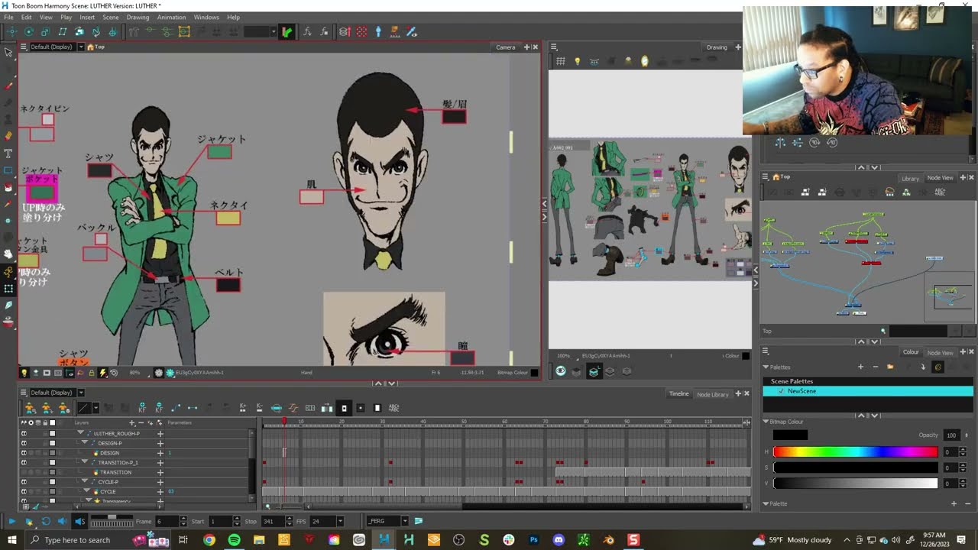
Task: Click the Add Keyframe KF+ icon in timeline
Action: [142, 408]
